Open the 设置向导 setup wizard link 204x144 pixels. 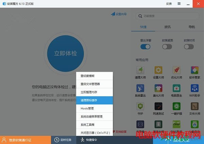[x=119, y=14]
